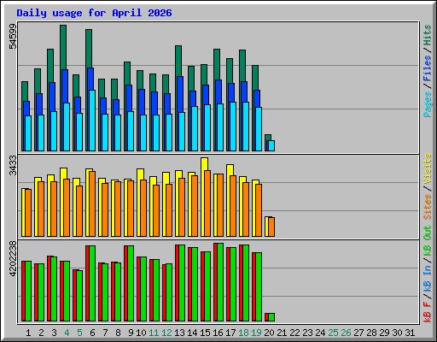Click the yellow visits bar for day 17
Viewport: 437px width, 342px height.
[230, 170]
